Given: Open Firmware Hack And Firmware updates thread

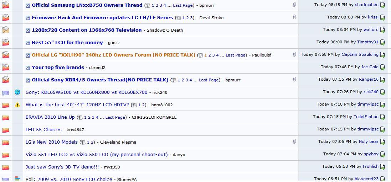Looking at the screenshot, I should coord(102,17).
